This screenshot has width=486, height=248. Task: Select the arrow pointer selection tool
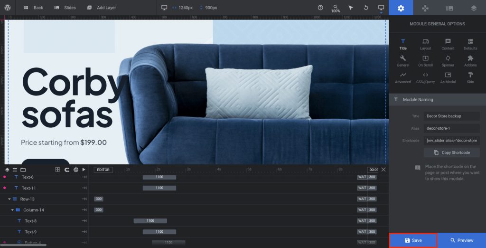click(351, 8)
